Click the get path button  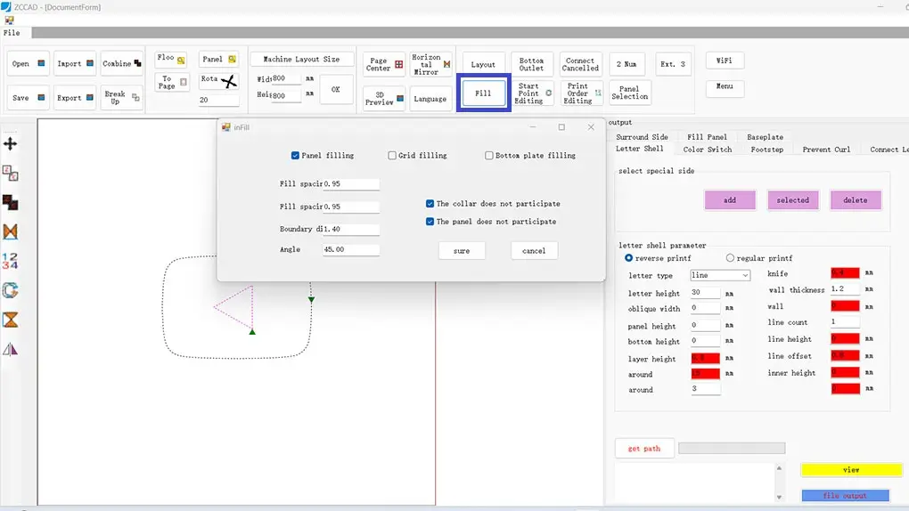pyautogui.click(x=644, y=449)
